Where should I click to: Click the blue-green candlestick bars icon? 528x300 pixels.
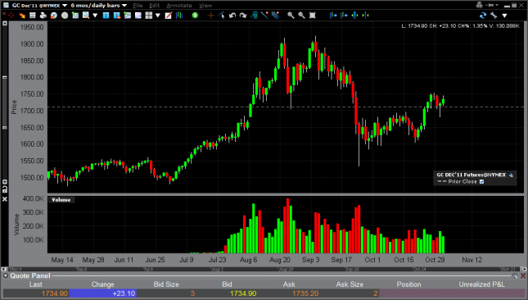[179, 16]
